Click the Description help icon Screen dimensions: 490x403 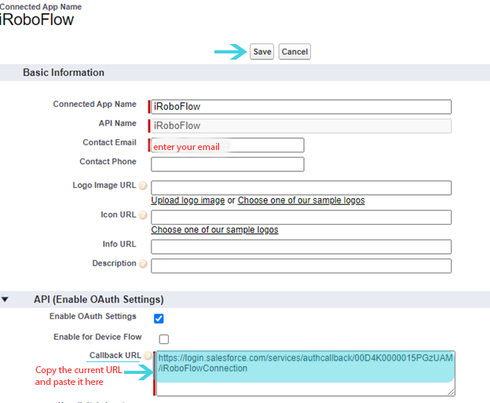point(143,264)
